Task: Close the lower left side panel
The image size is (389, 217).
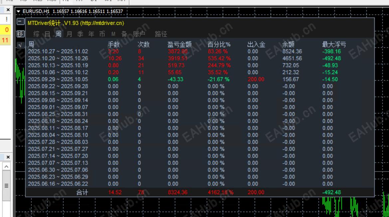Action: [x=8, y=157]
